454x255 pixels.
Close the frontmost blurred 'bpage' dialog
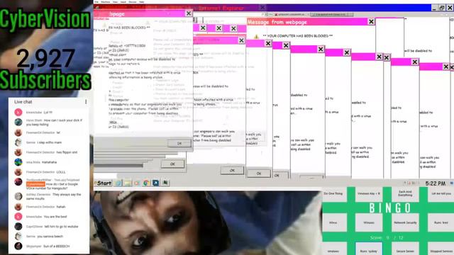point(189,13)
